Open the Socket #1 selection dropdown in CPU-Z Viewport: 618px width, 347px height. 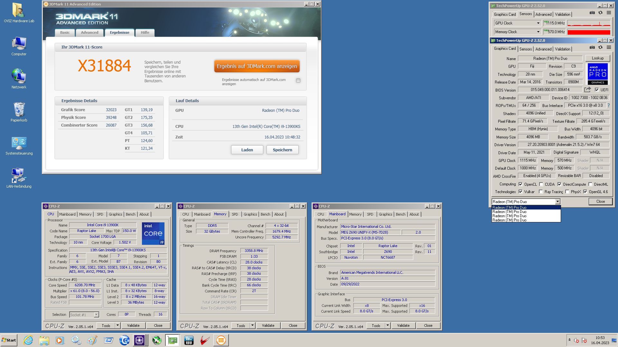(x=96, y=315)
